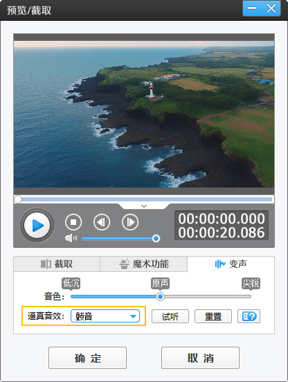Click the dropdown arrow next to 颤音
288x382 pixels.
point(133,316)
